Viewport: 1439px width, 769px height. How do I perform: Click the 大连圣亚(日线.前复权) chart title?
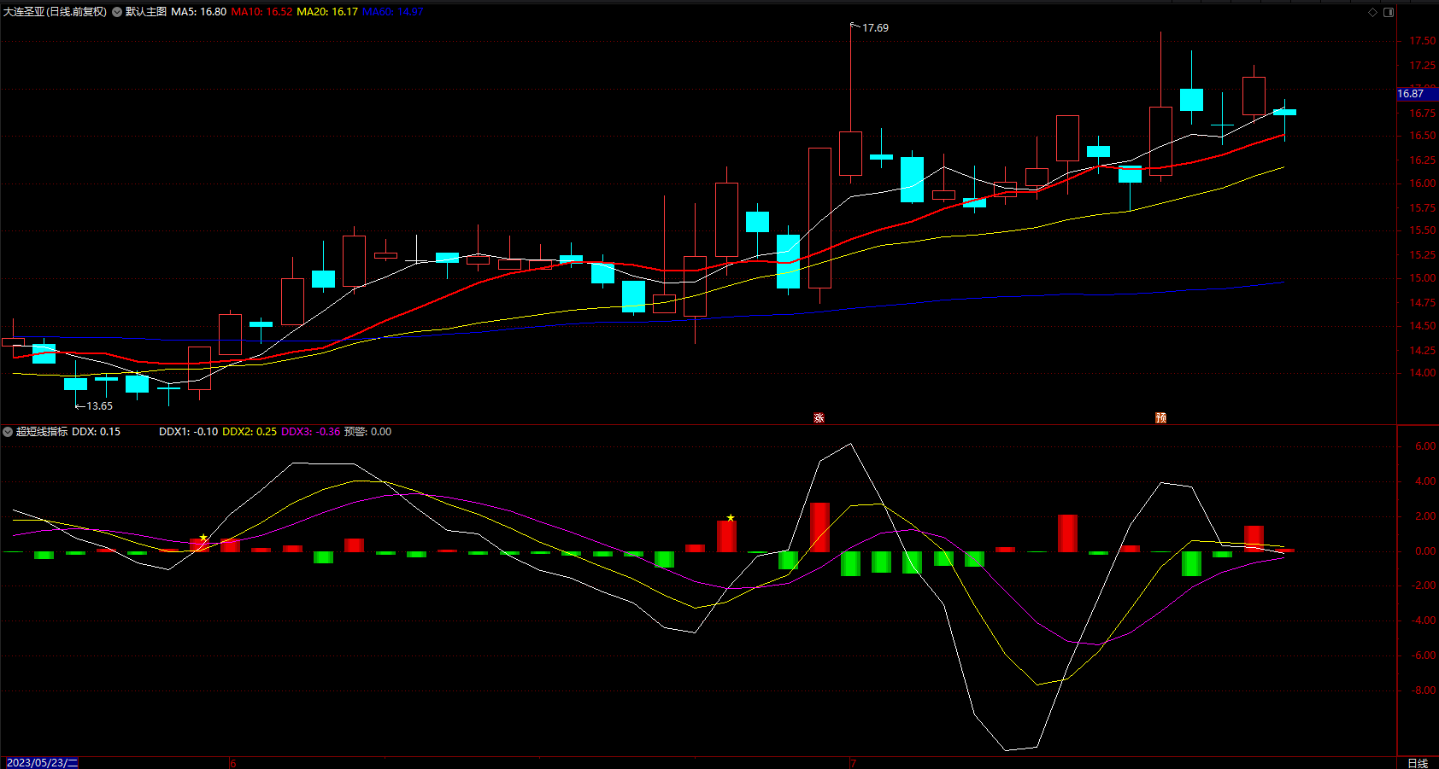click(x=56, y=12)
